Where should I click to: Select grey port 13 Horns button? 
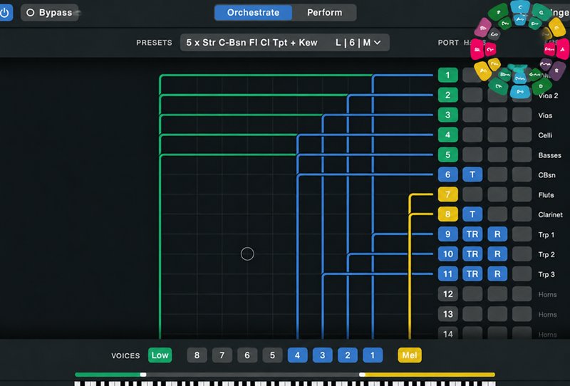448,314
